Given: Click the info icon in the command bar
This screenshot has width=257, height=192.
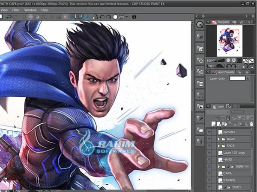Looking at the screenshot, I should (x=134, y=17).
